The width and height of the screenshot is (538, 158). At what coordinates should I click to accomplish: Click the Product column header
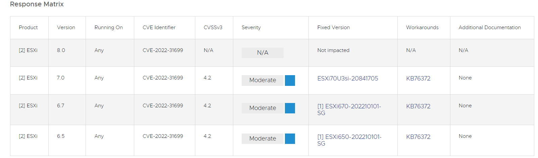pos(28,28)
